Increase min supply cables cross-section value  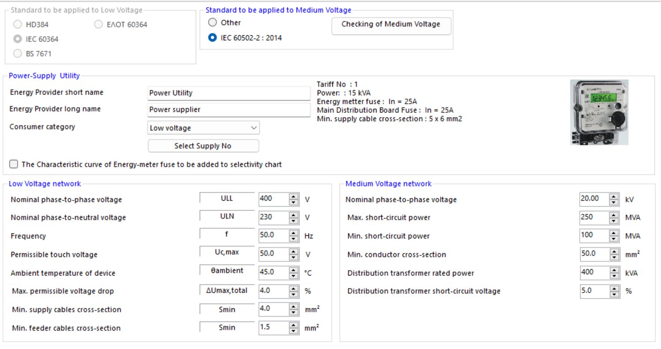tap(294, 307)
